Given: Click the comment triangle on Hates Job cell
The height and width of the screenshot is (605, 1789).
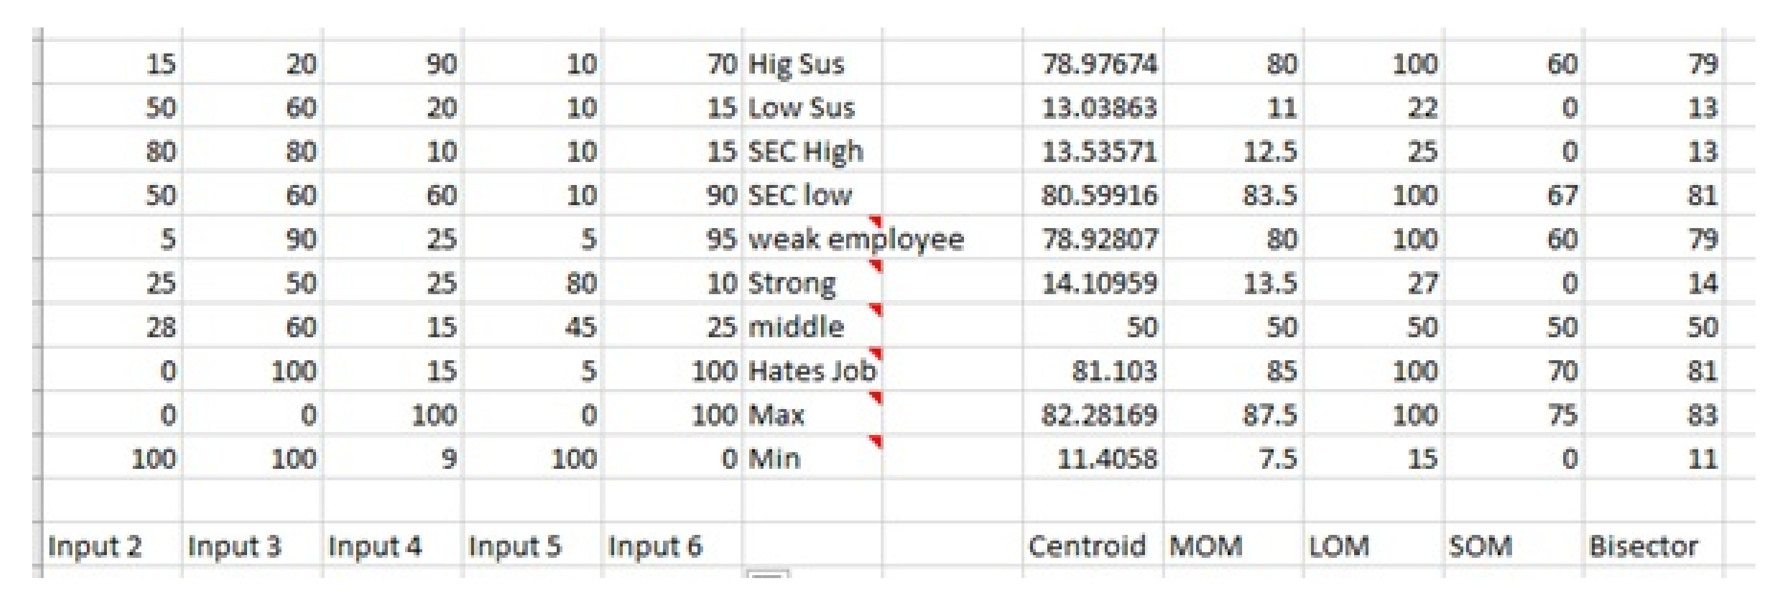Looking at the screenshot, I should pyautogui.click(x=877, y=353).
